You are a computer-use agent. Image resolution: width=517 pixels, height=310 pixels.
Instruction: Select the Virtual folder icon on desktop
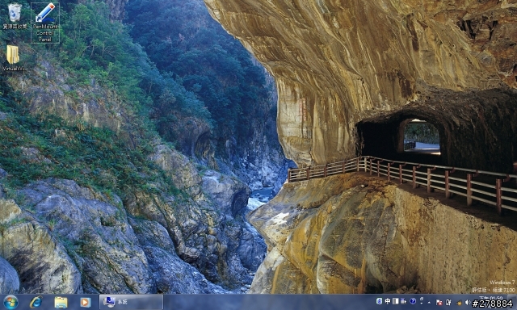click(x=13, y=58)
